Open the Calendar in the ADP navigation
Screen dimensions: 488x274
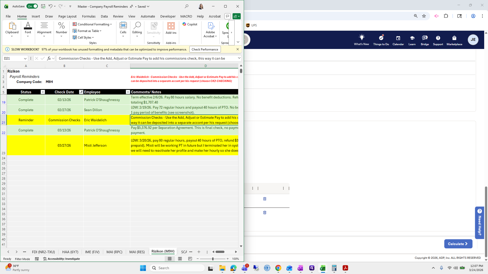398,40
